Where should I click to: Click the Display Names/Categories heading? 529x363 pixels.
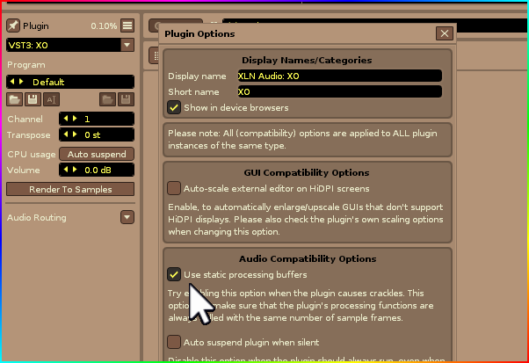(307, 60)
